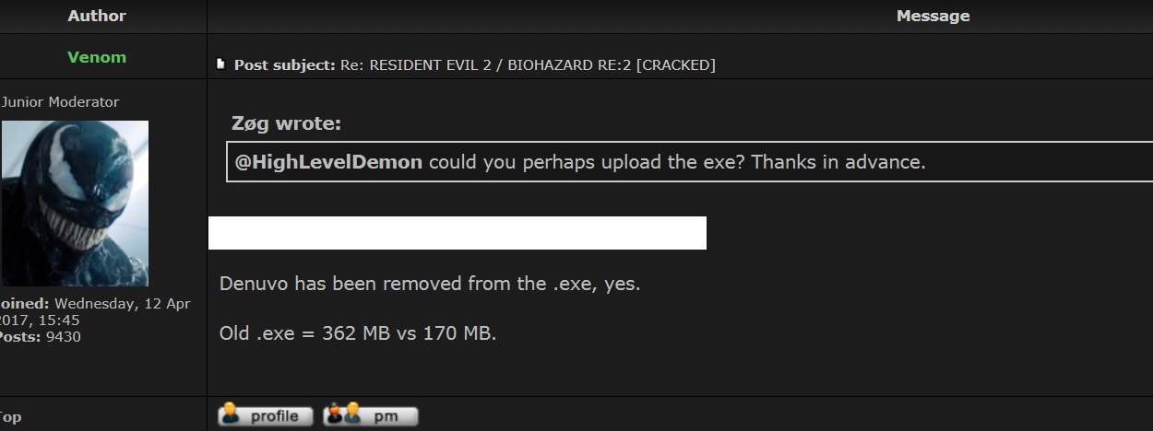
Task: Jump to the Top link
Action: coord(11,417)
